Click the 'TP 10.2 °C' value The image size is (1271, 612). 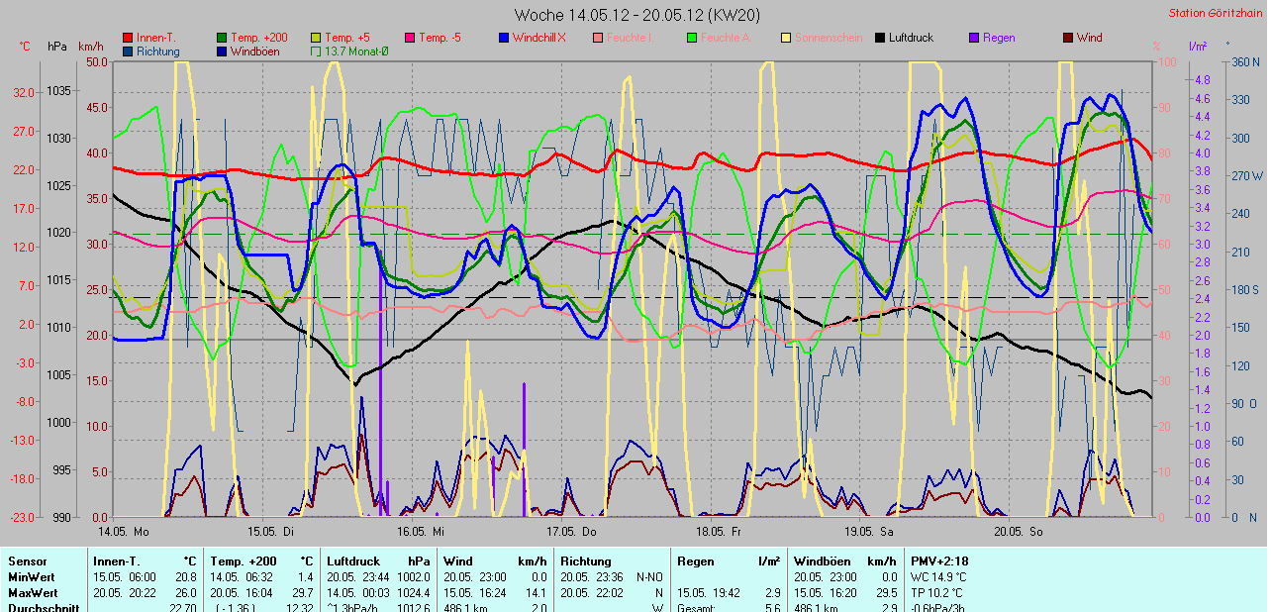pos(940,593)
